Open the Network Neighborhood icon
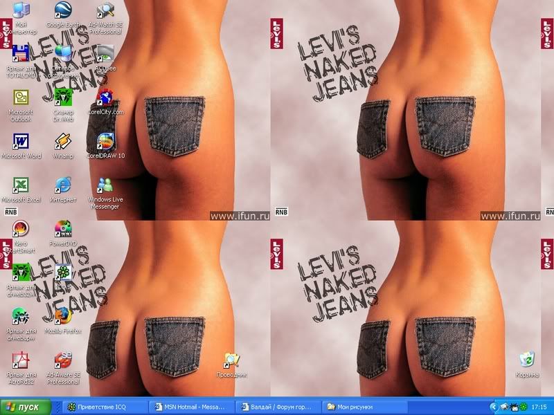The width and height of the screenshot is (554, 415). [x=63, y=53]
